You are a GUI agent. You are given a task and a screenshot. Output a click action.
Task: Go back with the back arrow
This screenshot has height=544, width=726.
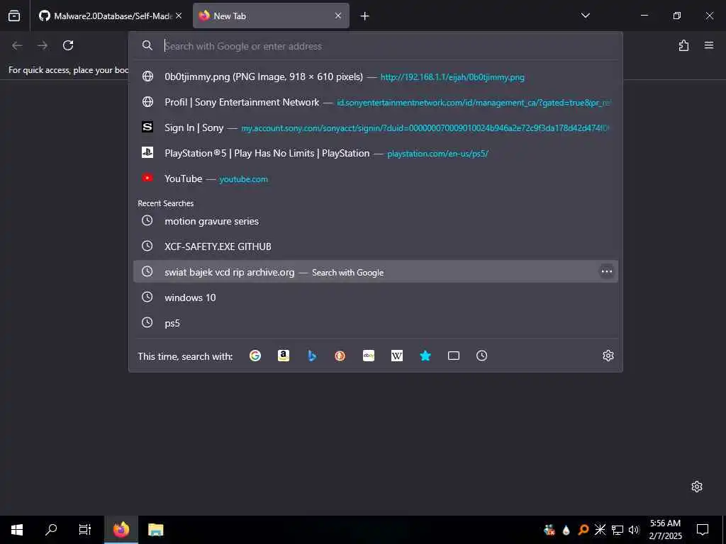coord(17,45)
